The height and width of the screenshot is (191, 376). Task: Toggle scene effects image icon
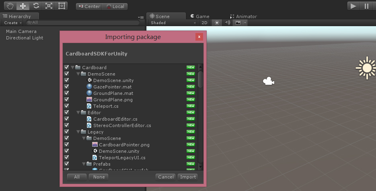pos(238,23)
